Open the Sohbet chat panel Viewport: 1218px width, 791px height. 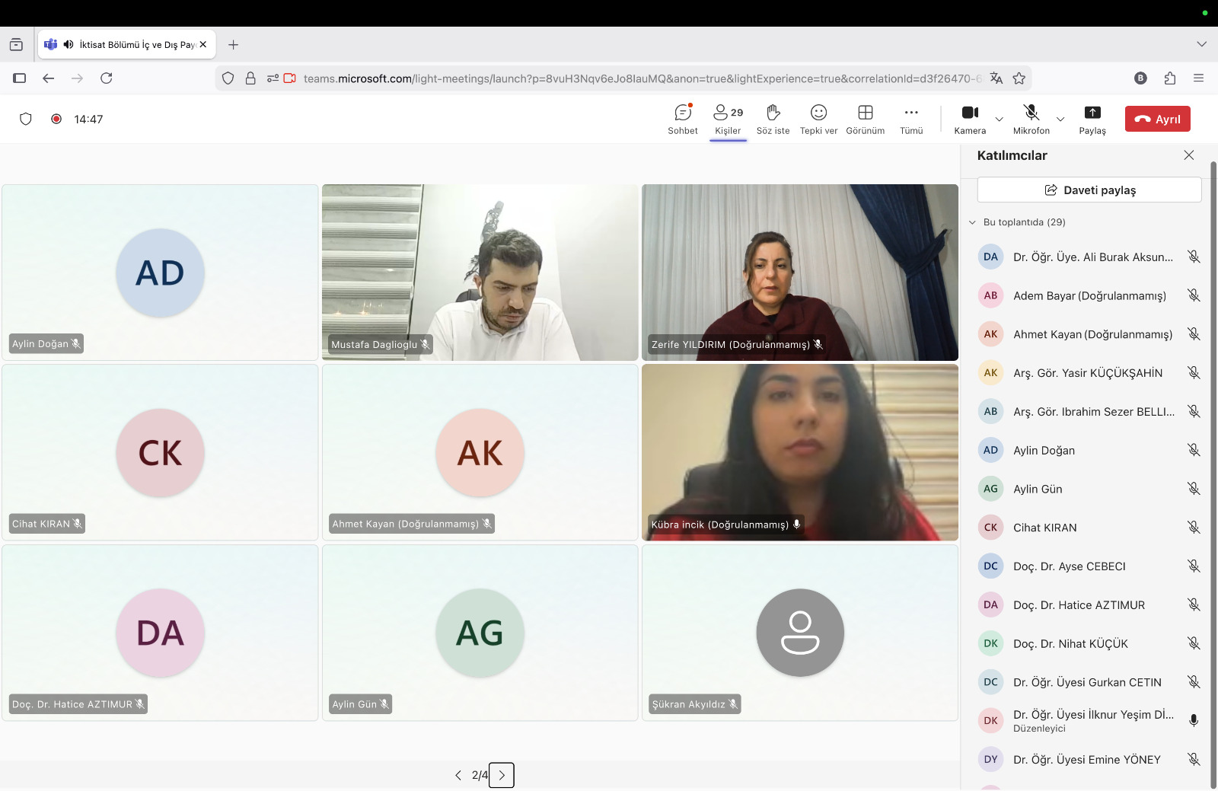coord(683,119)
